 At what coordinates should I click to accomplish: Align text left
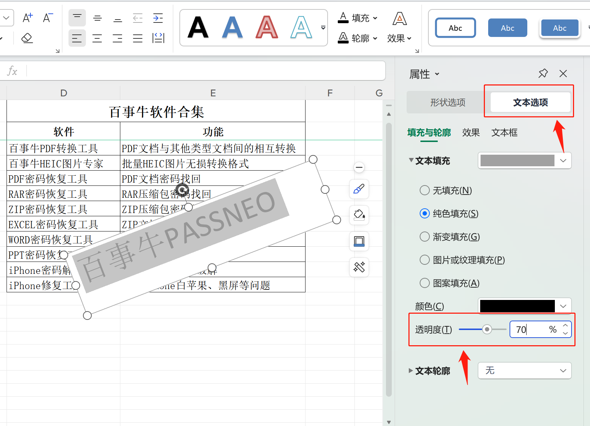[77, 38]
